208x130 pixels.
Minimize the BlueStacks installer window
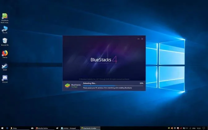138,39
